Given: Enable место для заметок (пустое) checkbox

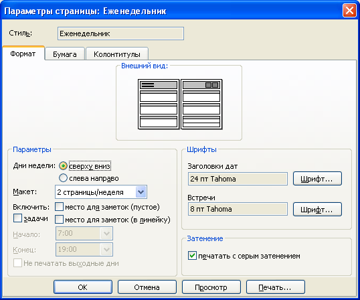Looking at the screenshot, I should 59,207.
